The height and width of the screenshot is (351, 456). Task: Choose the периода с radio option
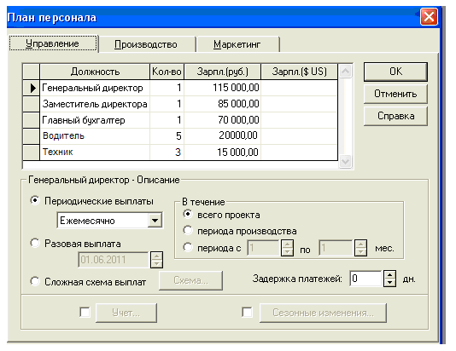click(188, 247)
